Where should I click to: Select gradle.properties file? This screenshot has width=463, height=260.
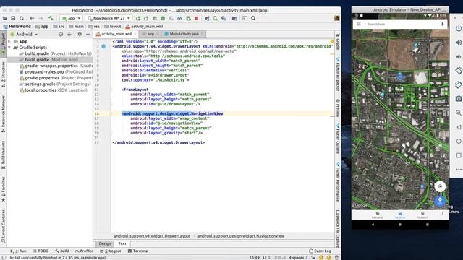pos(56,78)
